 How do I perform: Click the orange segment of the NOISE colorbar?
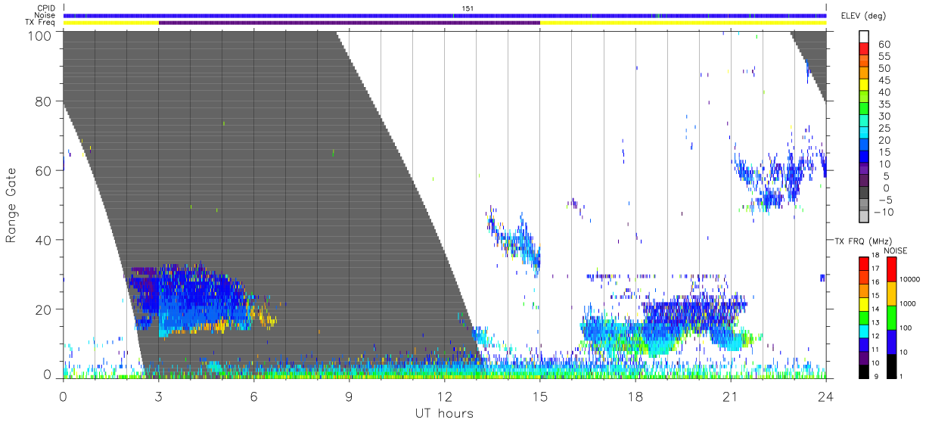[x=893, y=293]
